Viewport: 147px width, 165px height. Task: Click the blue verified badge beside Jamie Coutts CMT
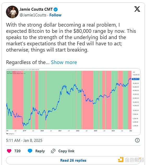56,9
